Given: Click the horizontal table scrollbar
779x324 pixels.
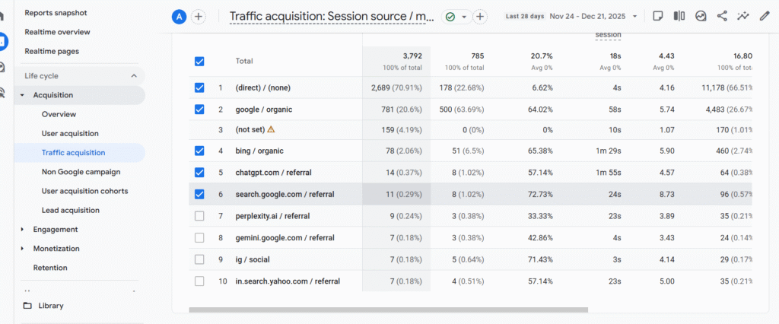Looking at the screenshot, I should click(388, 310).
